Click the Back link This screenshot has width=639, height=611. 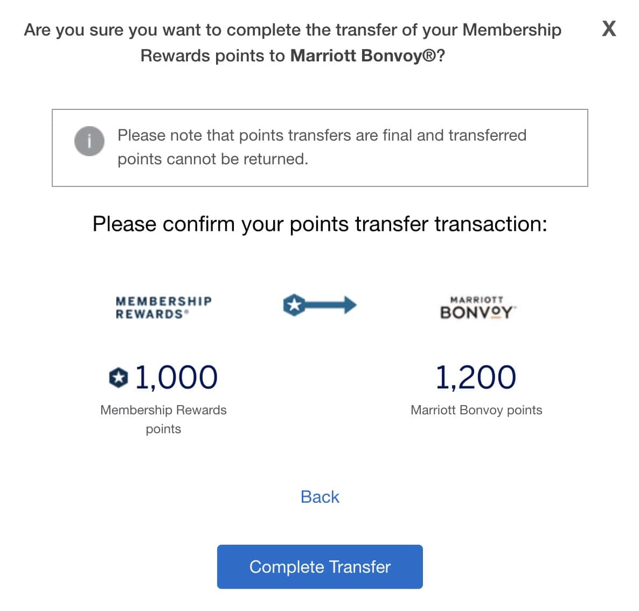[319, 496]
